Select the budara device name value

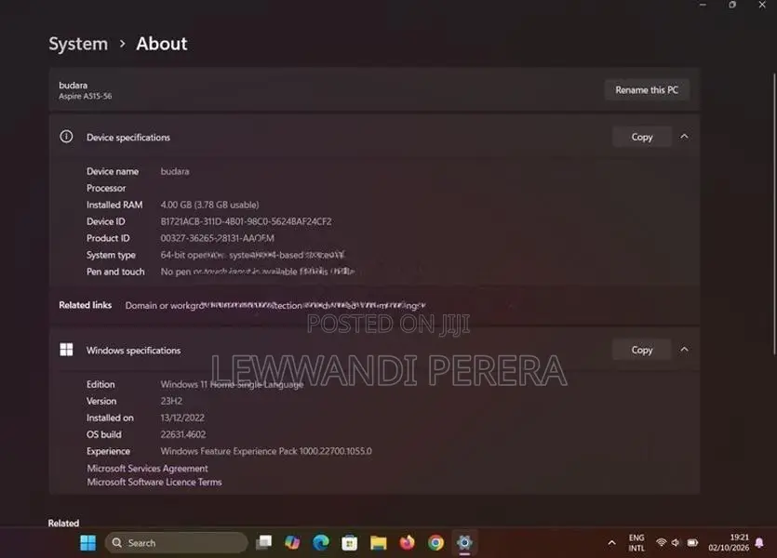[x=175, y=171]
